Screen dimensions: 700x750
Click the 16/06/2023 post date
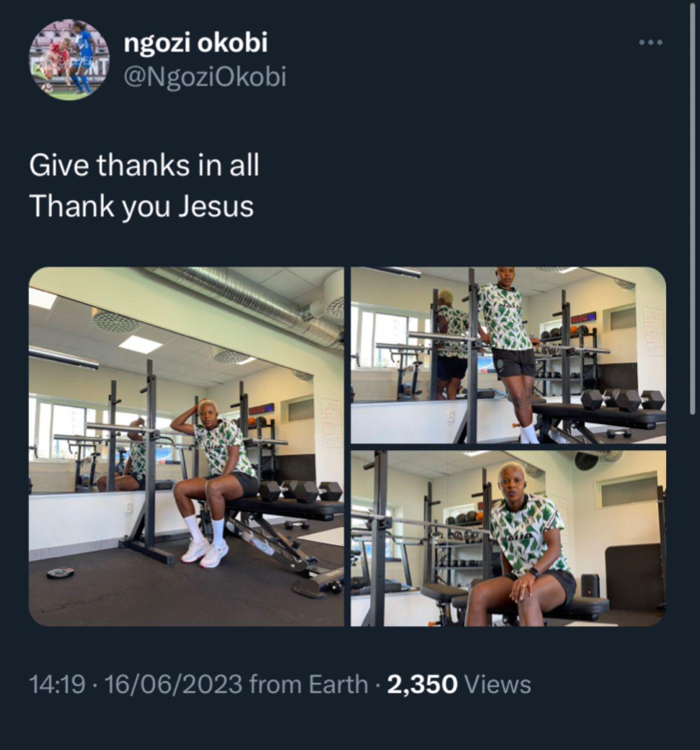pos(173,684)
